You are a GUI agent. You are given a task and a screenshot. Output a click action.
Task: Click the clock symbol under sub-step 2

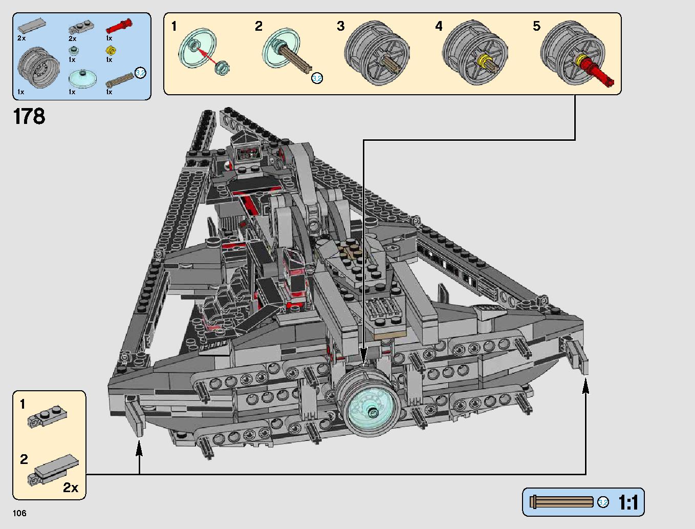click(318, 77)
